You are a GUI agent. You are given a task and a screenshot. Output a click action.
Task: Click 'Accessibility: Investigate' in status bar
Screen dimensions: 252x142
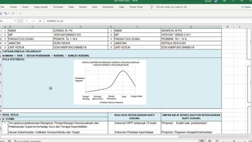pos(28,141)
